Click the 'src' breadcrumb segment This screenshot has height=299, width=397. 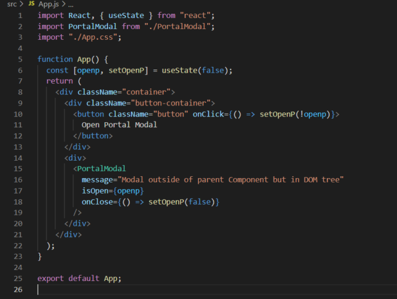(x=12, y=4)
